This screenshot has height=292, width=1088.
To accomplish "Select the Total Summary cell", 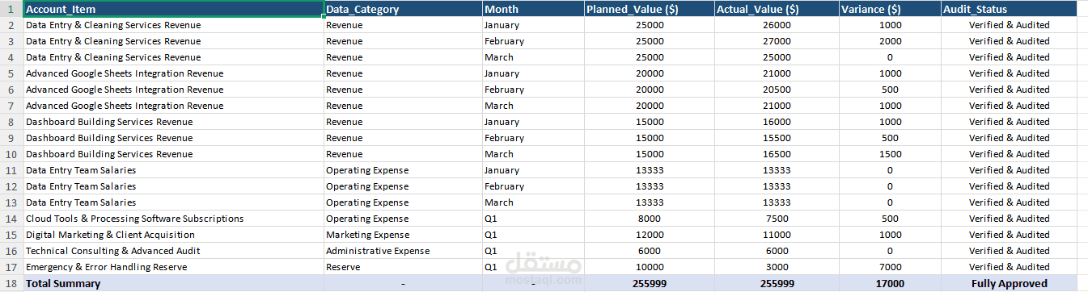I will pyautogui.click(x=173, y=283).
